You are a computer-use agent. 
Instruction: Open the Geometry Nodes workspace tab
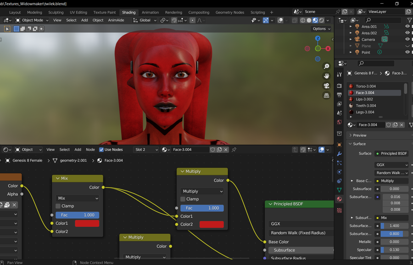pyautogui.click(x=230, y=12)
